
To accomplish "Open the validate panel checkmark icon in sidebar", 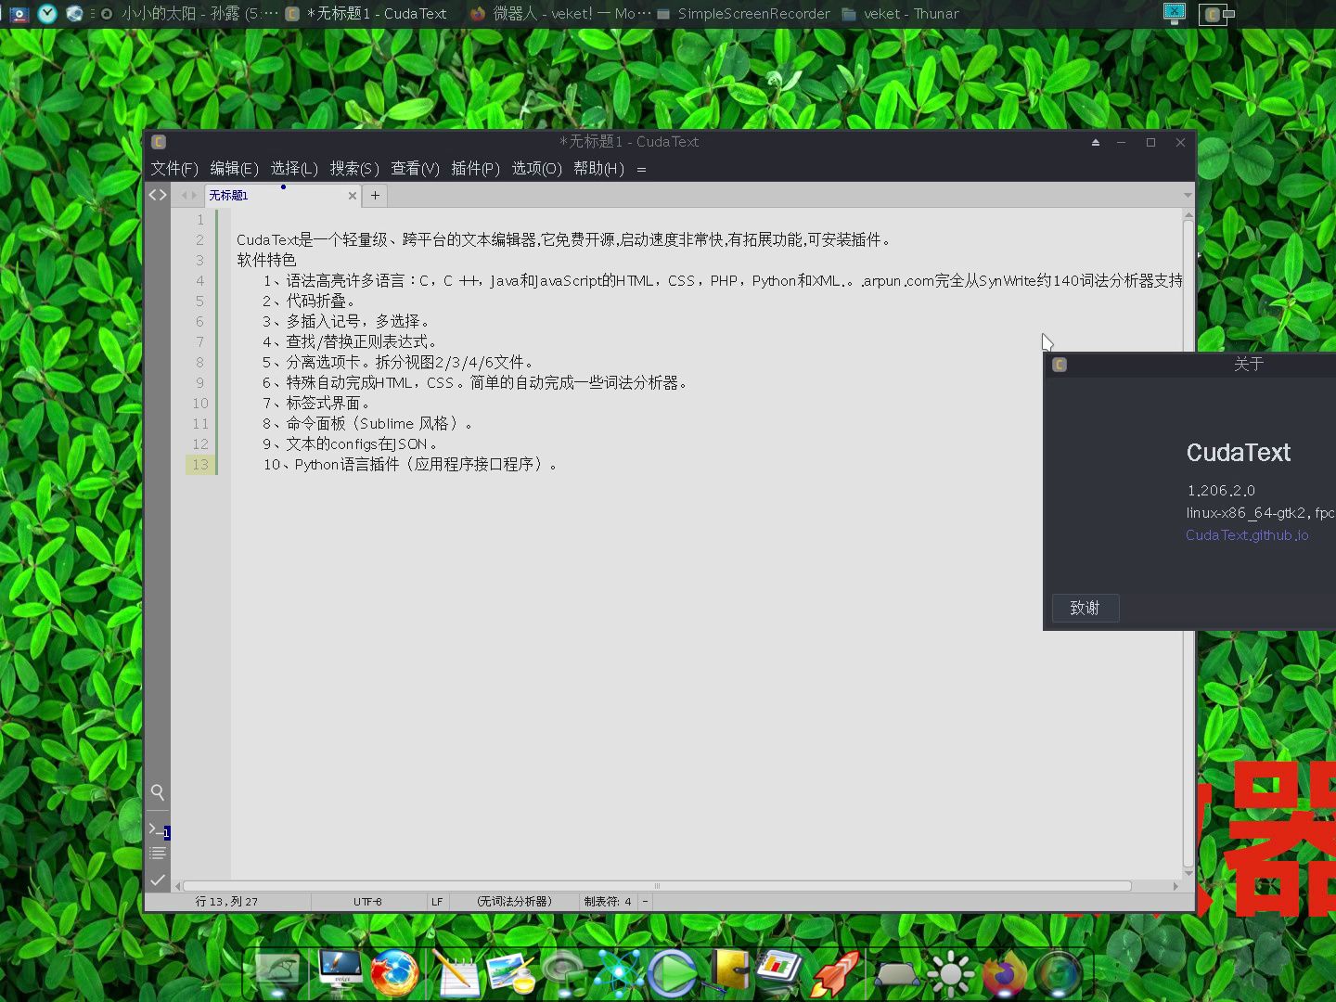I will tap(158, 880).
